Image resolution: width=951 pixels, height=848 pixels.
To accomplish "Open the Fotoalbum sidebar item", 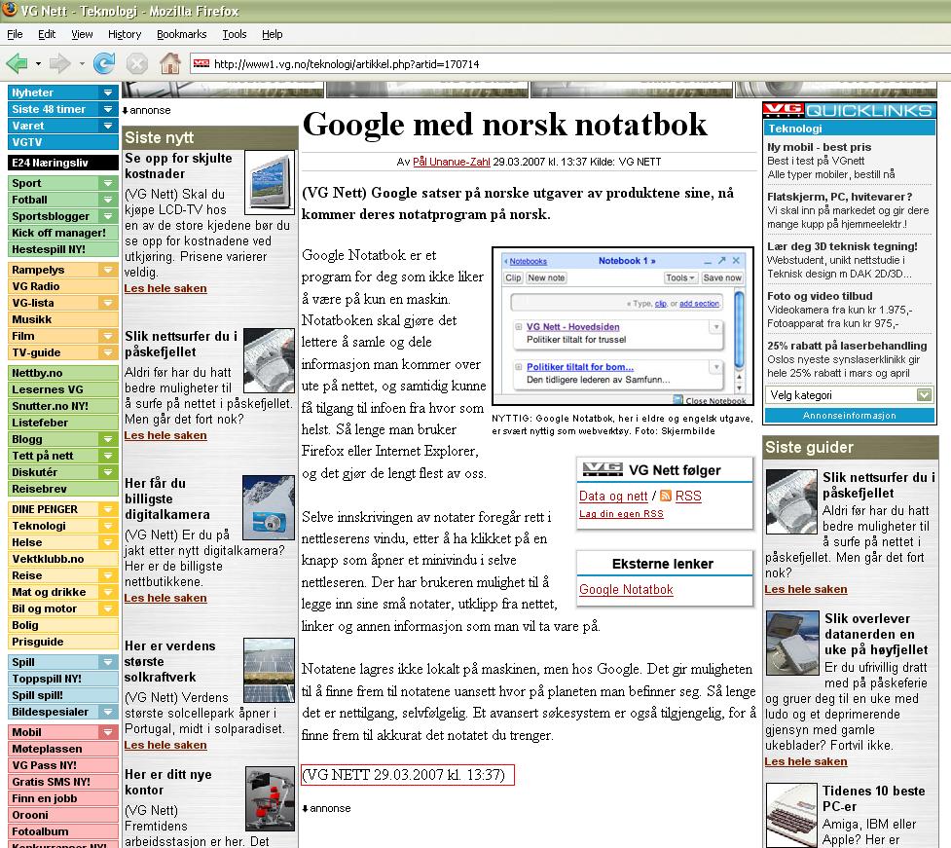I will (63, 831).
